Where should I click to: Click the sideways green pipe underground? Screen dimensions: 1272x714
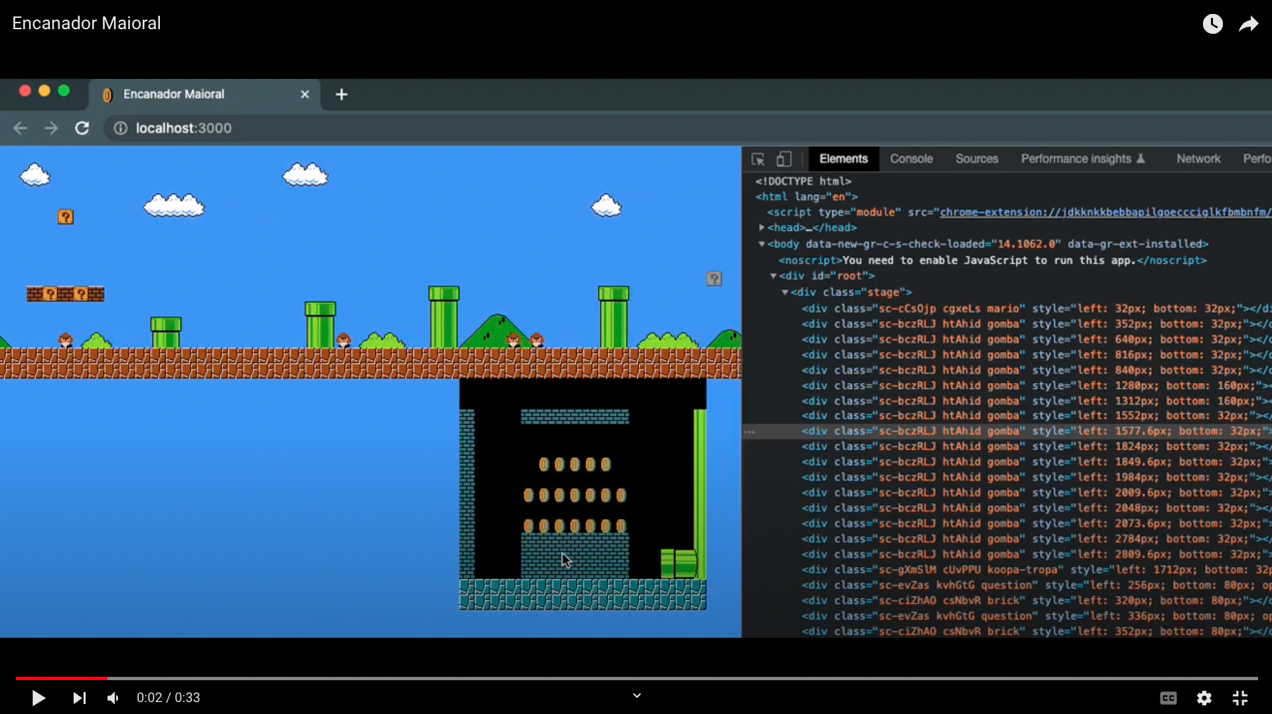(x=679, y=564)
